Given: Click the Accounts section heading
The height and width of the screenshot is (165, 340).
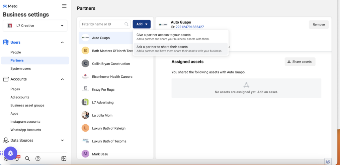Looking at the screenshot, I should (19, 79).
